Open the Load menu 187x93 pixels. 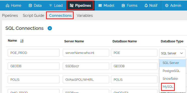[56, 6]
